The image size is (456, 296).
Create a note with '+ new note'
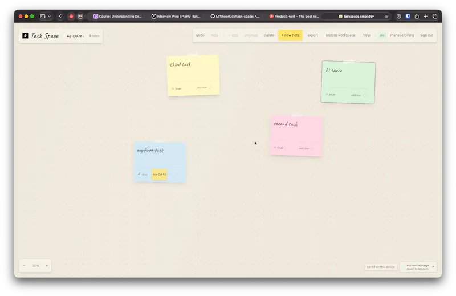(x=290, y=35)
